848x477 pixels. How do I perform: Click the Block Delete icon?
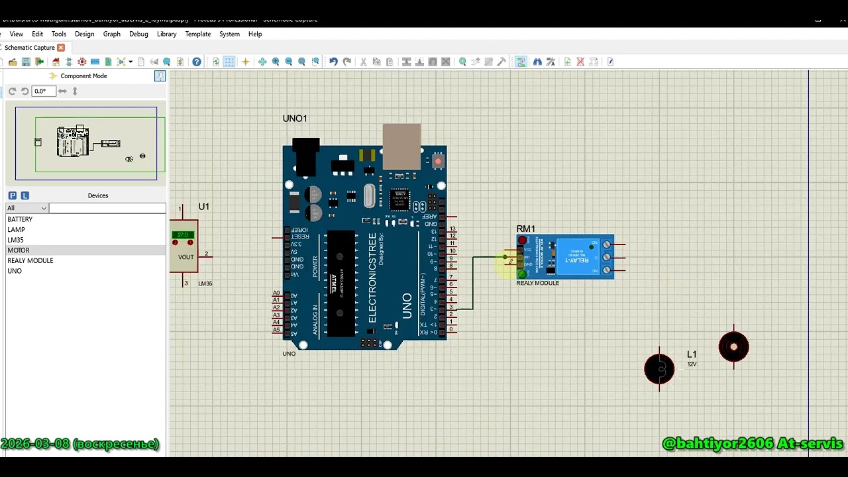tap(446, 62)
